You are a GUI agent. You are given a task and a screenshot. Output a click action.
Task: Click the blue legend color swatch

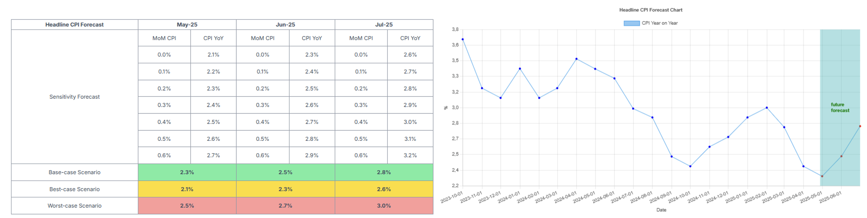(x=631, y=23)
